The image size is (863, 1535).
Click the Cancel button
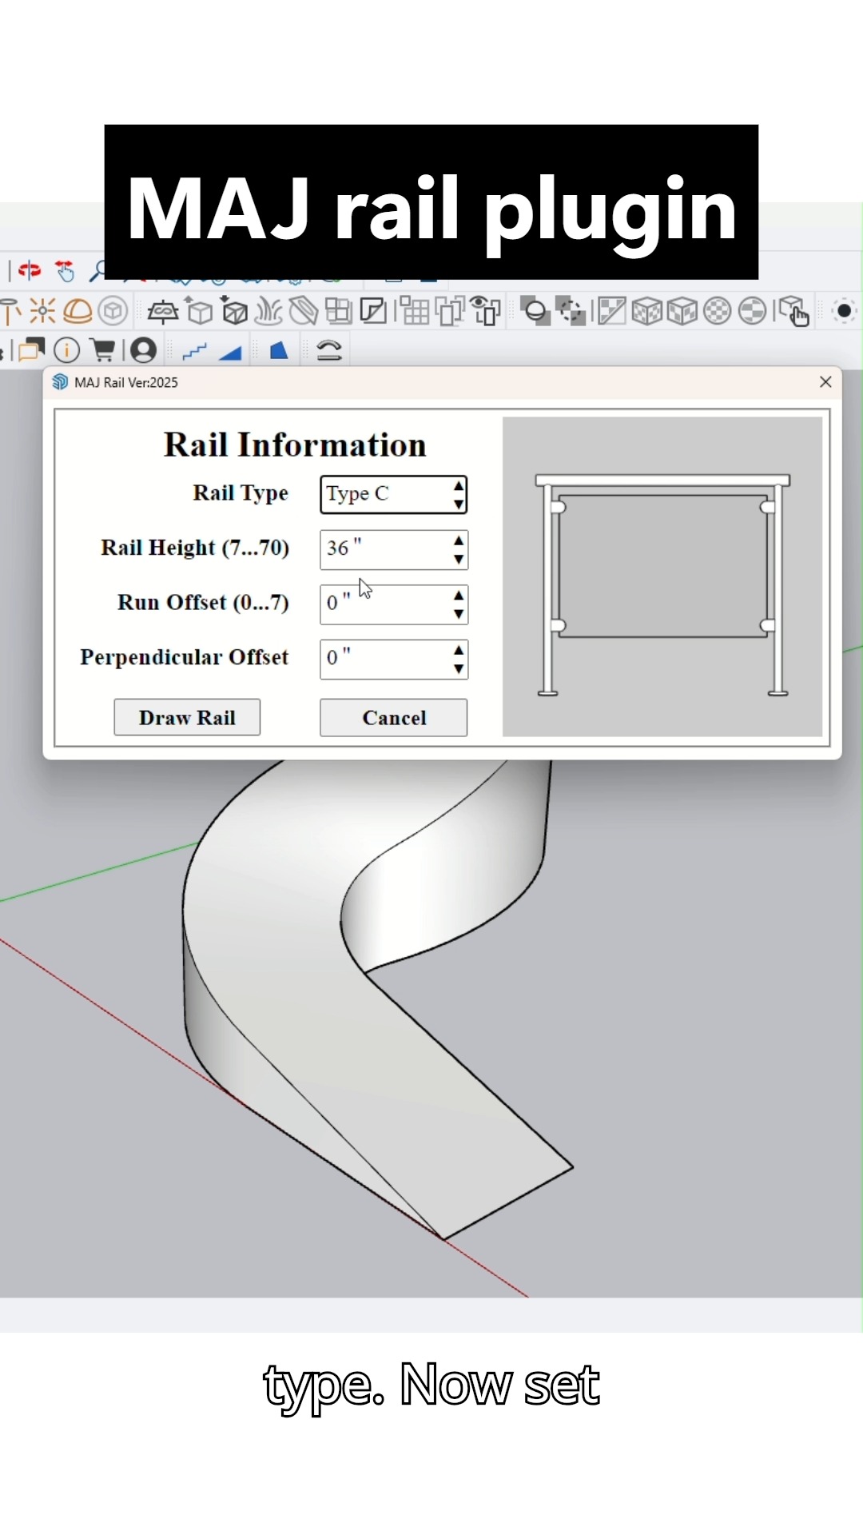(x=394, y=717)
